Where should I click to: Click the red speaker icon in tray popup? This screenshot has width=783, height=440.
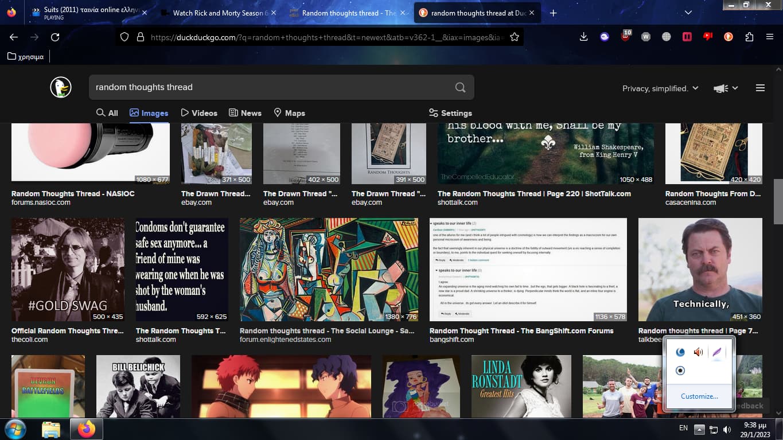click(698, 352)
